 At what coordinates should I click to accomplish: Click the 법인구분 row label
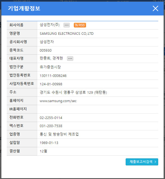coord(17,67)
